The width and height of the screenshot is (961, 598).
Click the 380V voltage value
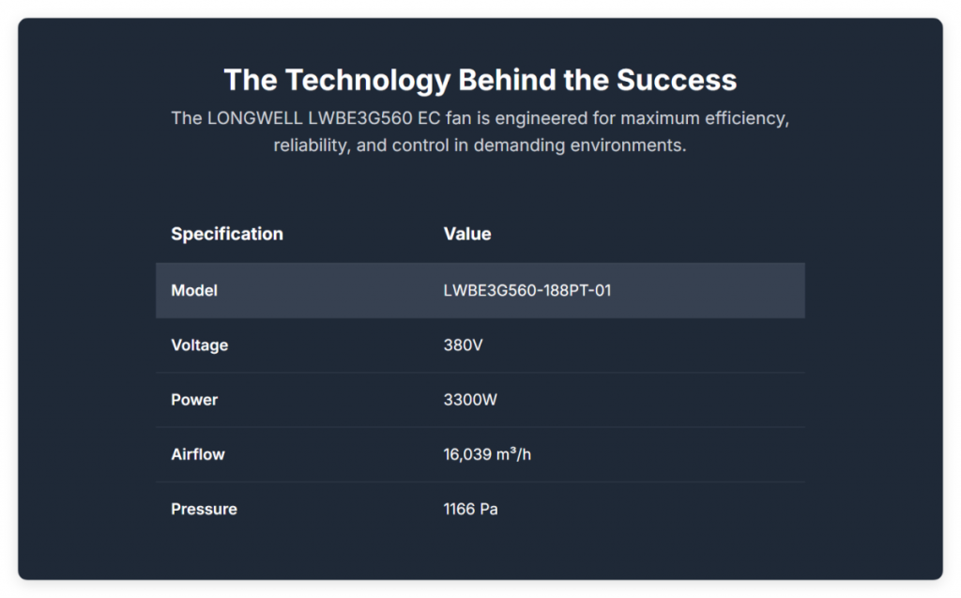pos(463,345)
